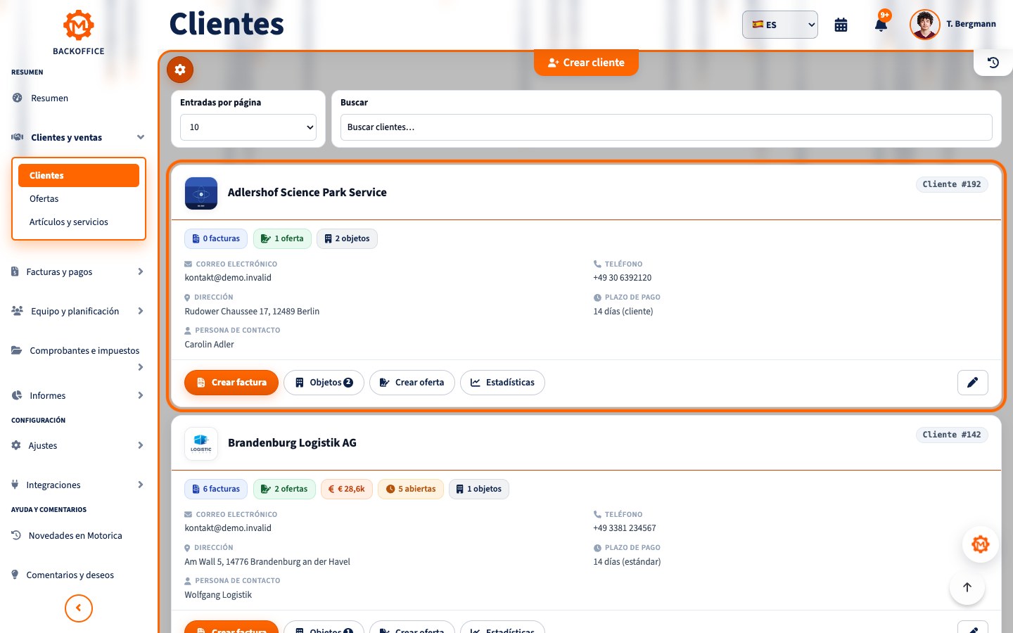Click the Crear cliente button
This screenshot has width=1013, height=633.
coord(586,63)
